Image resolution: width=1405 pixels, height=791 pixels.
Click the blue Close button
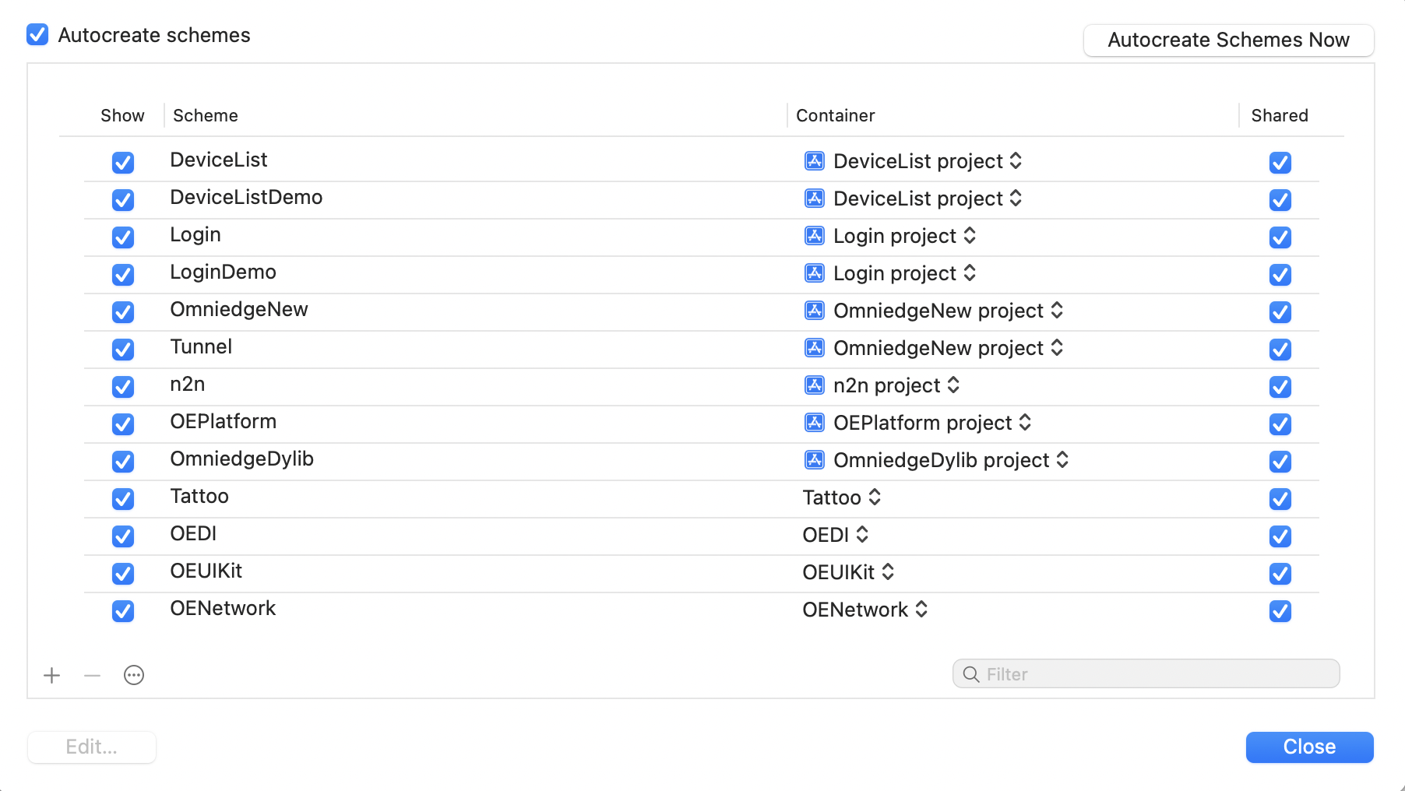1309,747
